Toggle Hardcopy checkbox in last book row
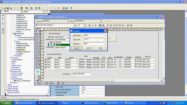The height and width of the screenshot is (105, 187). [x=120, y=67]
